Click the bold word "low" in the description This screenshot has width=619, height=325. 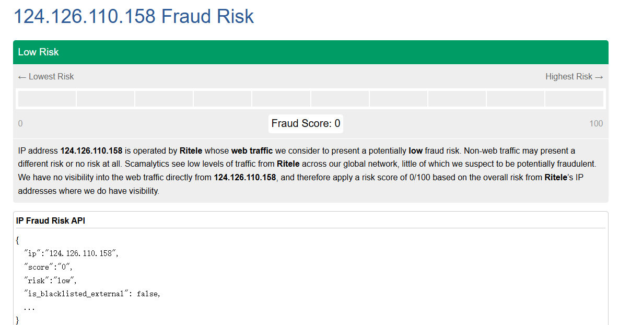(415, 151)
